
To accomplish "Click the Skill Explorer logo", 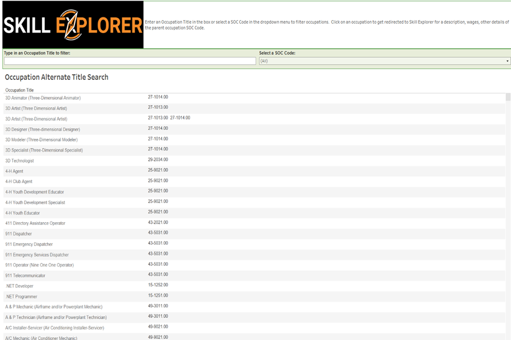I will pyautogui.click(x=73, y=25).
